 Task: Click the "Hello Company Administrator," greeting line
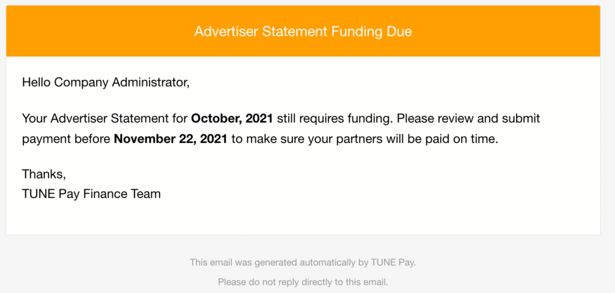[x=106, y=82]
